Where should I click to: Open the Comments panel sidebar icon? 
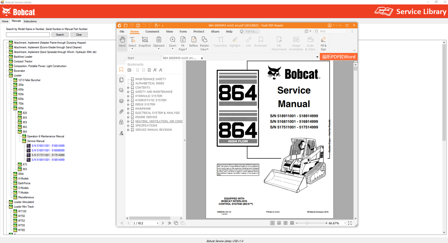tap(121, 91)
